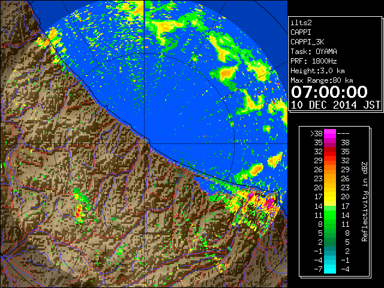This screenshot has width=384, height=288.
Task: Select the 'Height:3.0 km' line
Action: coord(317,71)
